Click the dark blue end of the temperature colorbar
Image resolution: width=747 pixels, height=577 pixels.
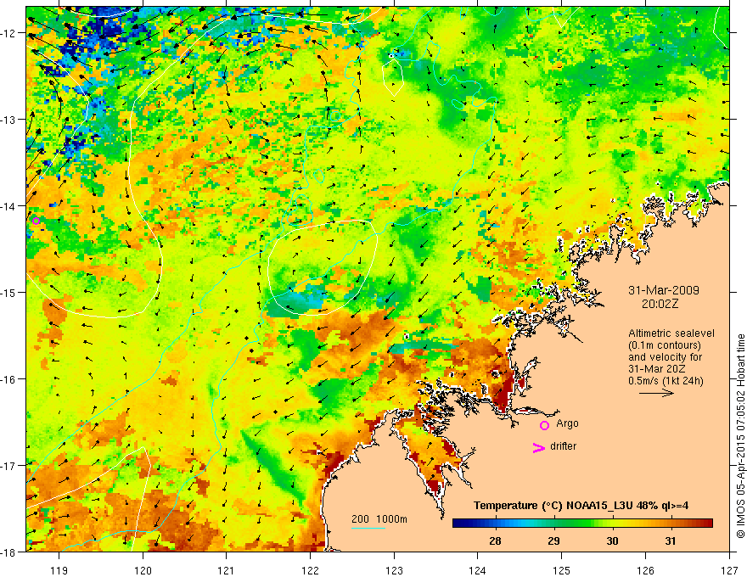(x=460, y=524)
